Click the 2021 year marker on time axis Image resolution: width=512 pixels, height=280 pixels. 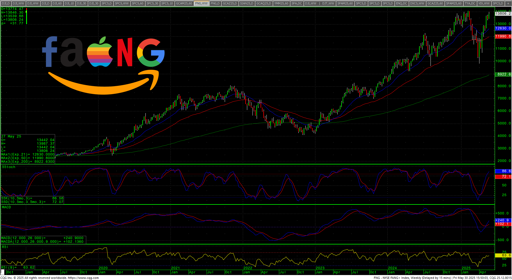click(175, 268)
